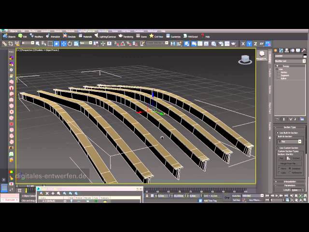Open the Objects toolbar menu
Viewport: 309px width, 232px height.
(9, 36)
